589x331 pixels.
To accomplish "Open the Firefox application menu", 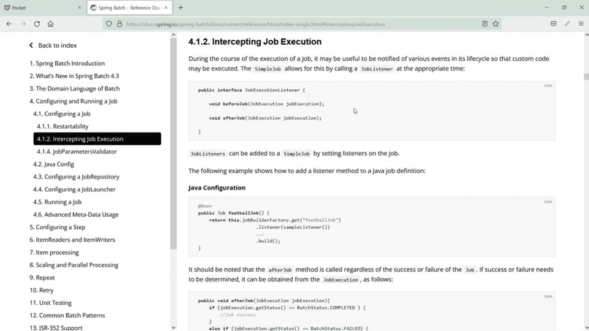I will click(581, 24).
